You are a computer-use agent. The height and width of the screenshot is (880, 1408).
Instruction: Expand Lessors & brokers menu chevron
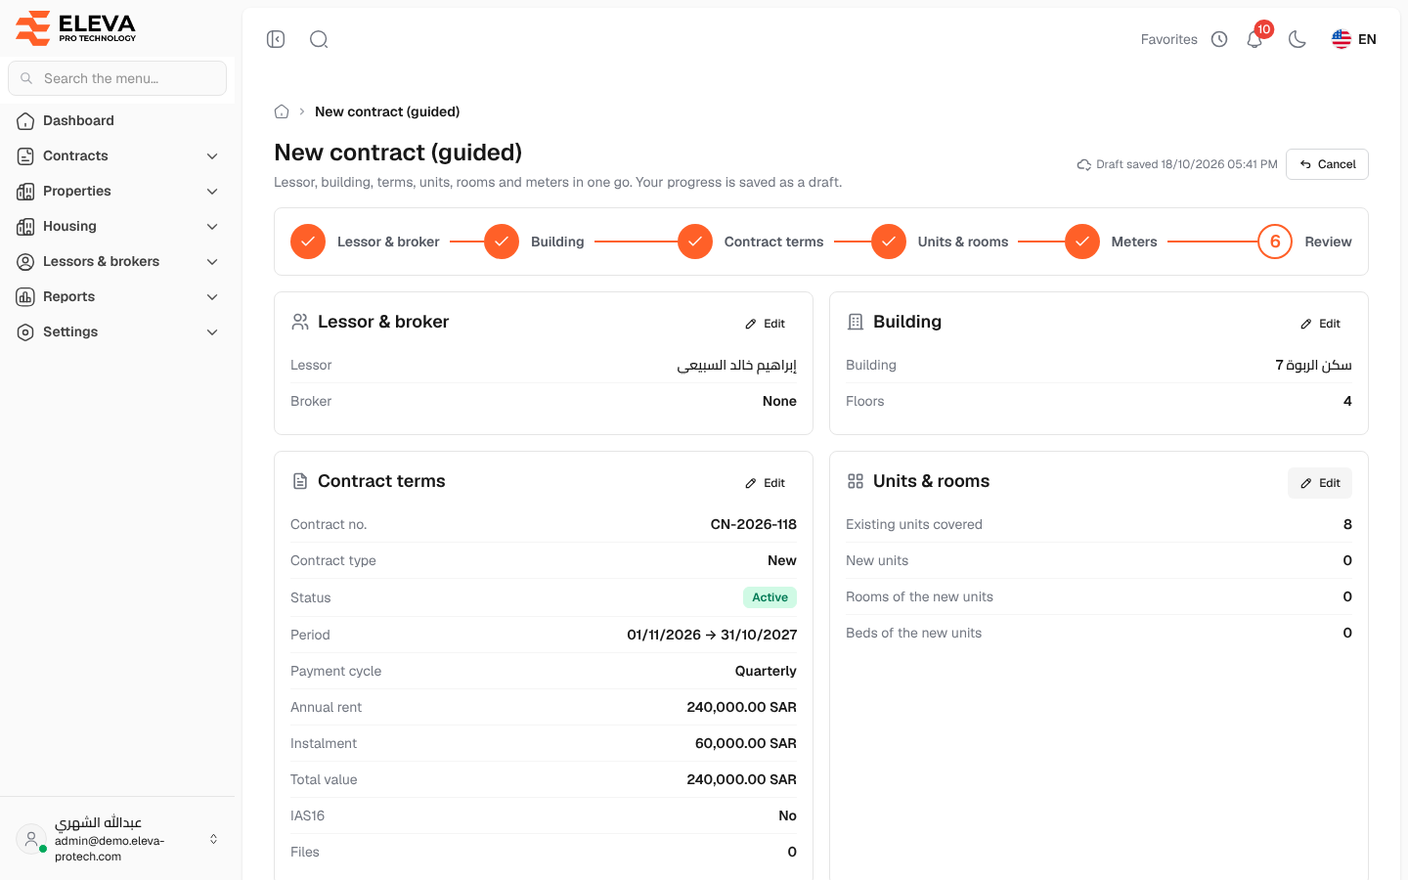212,262
